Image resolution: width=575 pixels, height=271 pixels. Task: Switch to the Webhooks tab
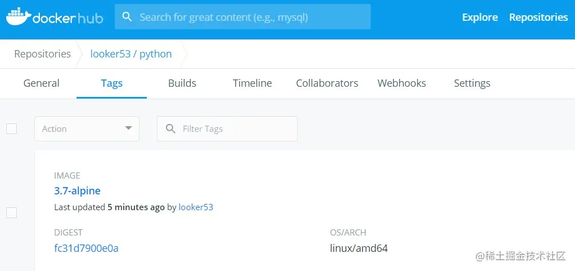pos(402,83)
